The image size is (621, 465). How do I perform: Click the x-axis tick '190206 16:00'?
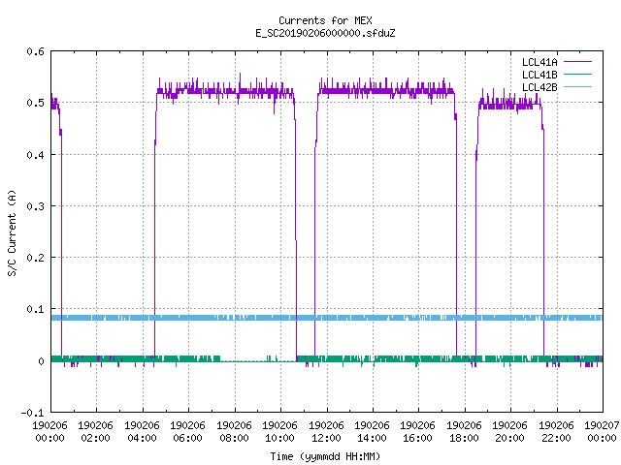(x=418, y=432)
